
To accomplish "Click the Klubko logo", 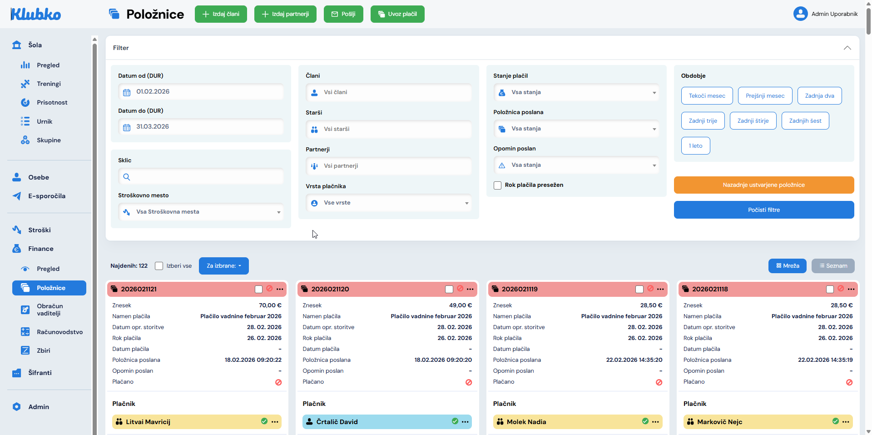I will pyautogui.click(x=35, y=14).
